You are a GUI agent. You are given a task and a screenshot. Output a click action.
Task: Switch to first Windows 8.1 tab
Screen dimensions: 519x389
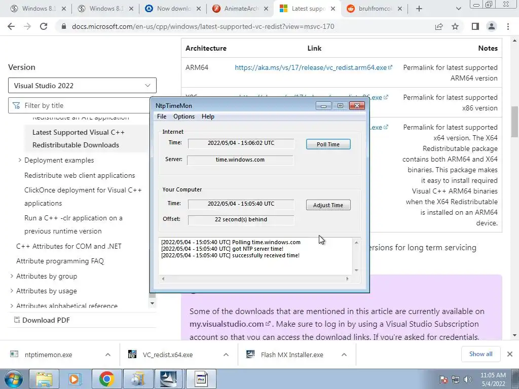(38, 9)
